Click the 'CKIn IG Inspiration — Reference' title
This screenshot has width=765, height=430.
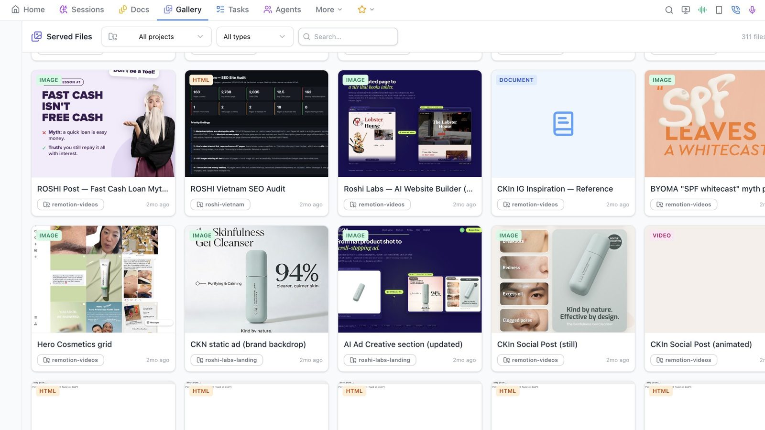click(x=555, y=189)
